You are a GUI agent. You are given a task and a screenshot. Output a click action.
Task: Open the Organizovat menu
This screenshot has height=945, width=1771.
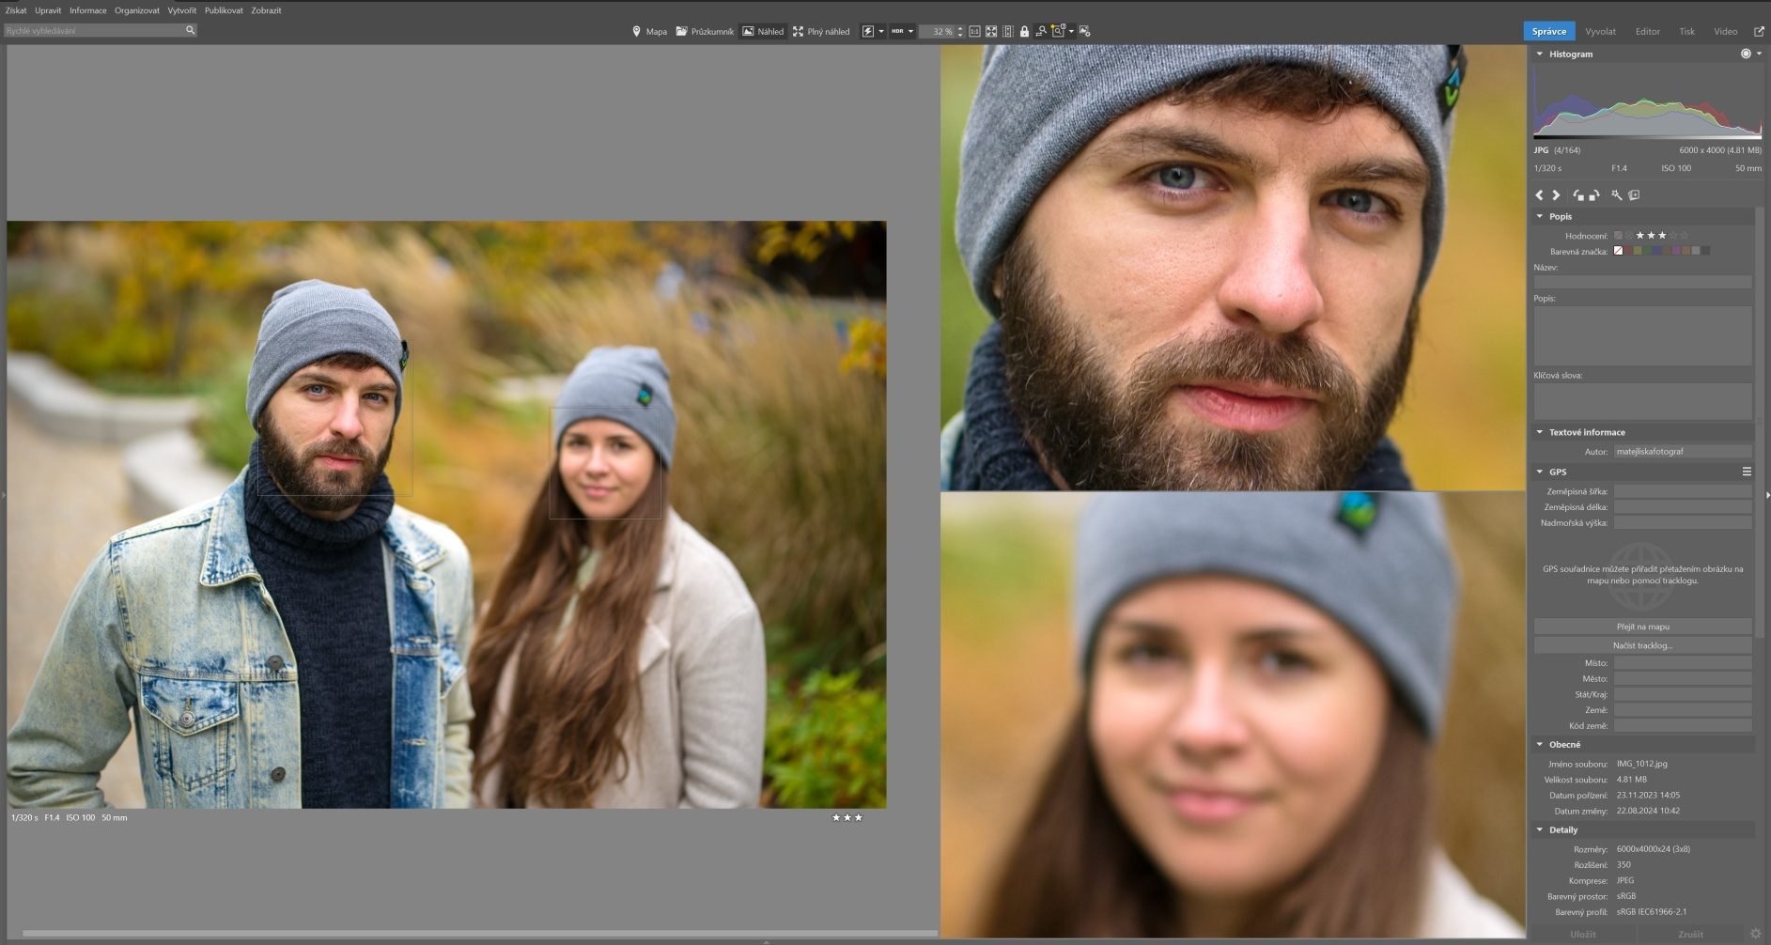[137, 10]
